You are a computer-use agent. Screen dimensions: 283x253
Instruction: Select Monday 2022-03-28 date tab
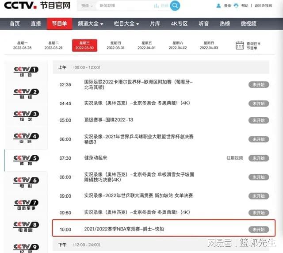[x=23, y=45]
